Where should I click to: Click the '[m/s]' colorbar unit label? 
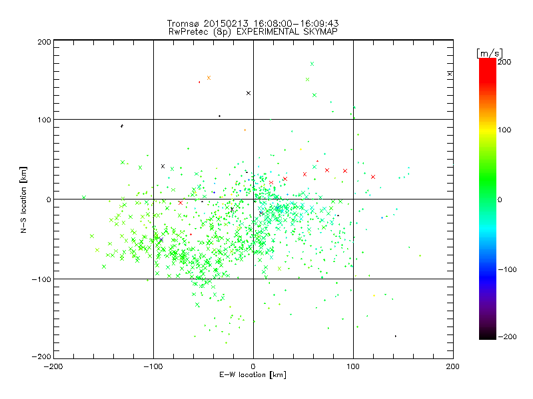click(490, 53)
